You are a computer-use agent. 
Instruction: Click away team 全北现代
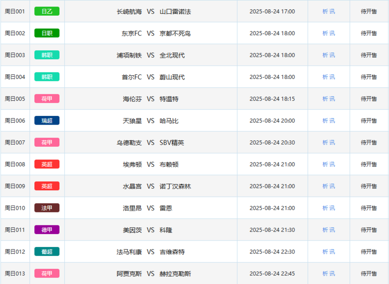click(172, 55)
